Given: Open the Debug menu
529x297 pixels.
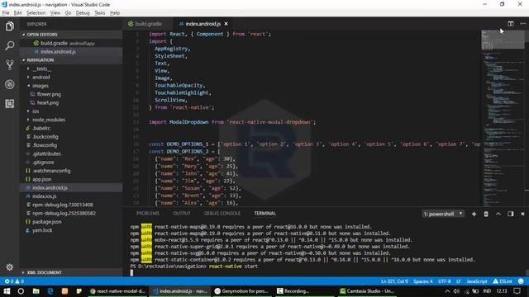Looking at the screenshot, I should pyautogui.click(x=83, y=13).
